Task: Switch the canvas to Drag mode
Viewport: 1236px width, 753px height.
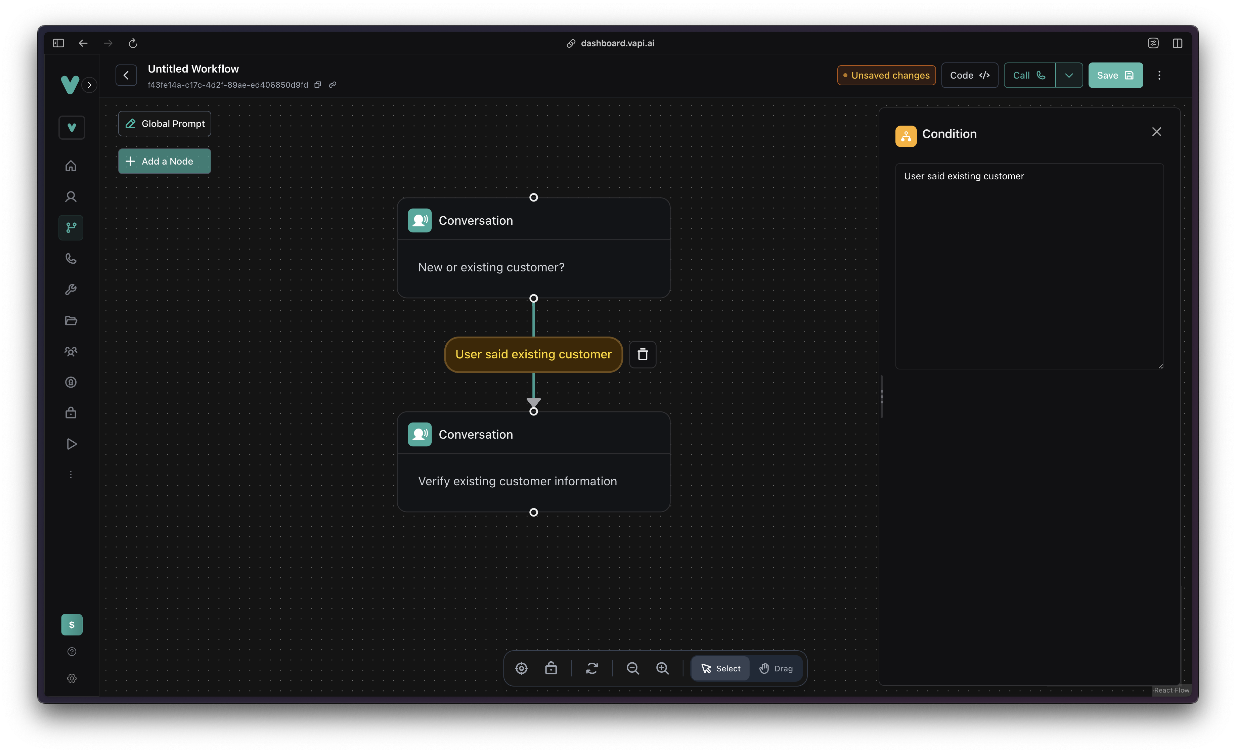Action: (776, 668)
